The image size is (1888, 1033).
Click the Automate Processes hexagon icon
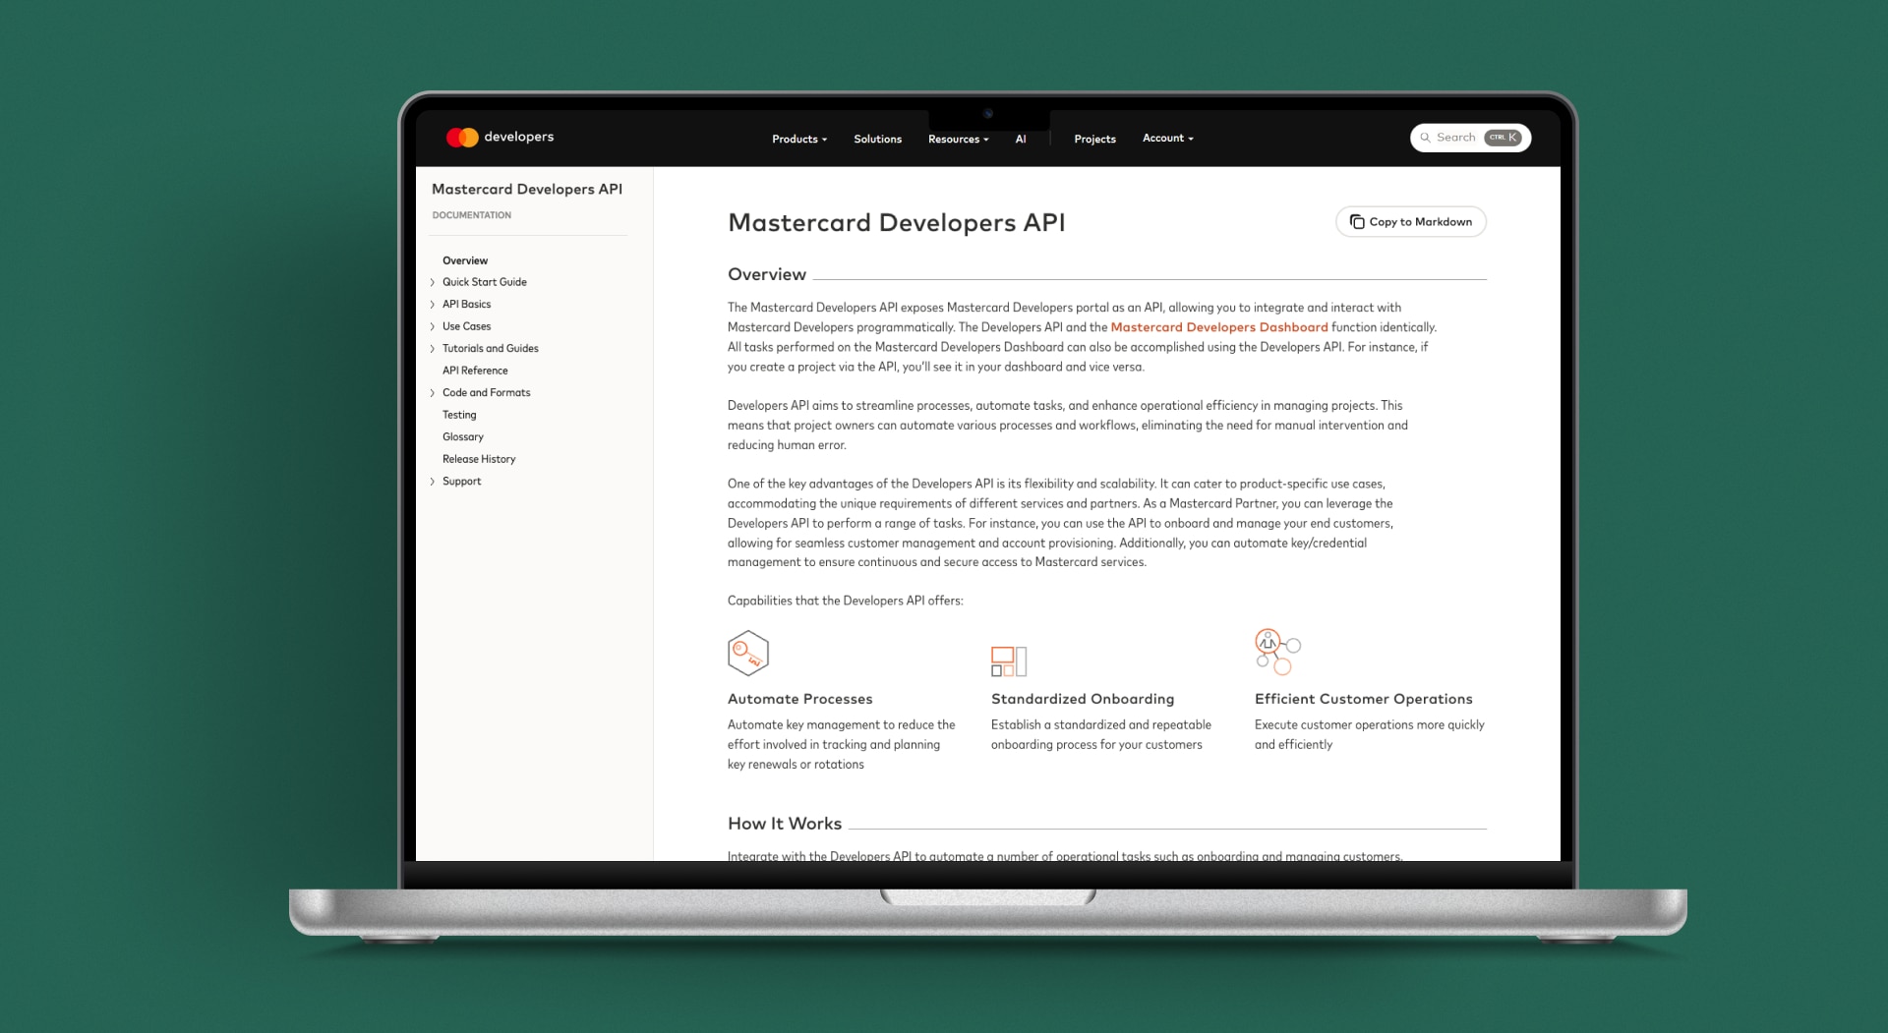point(748,652)
